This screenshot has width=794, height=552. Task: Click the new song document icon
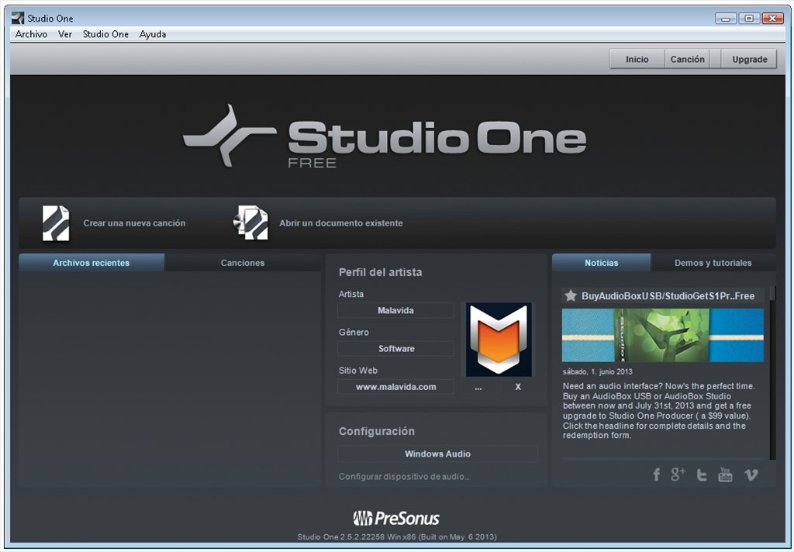click(x=56, y=223)
